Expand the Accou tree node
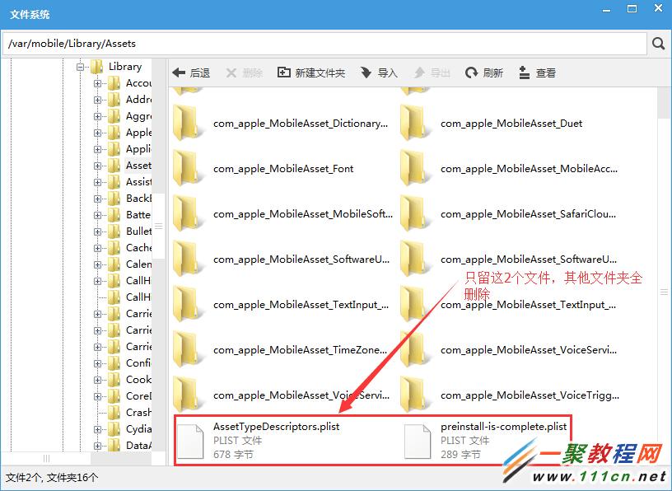This screenshot has width=672, height=491. point(97,84)
